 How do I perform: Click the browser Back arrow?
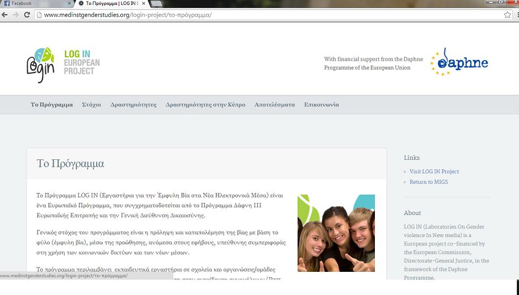[4, 14]
